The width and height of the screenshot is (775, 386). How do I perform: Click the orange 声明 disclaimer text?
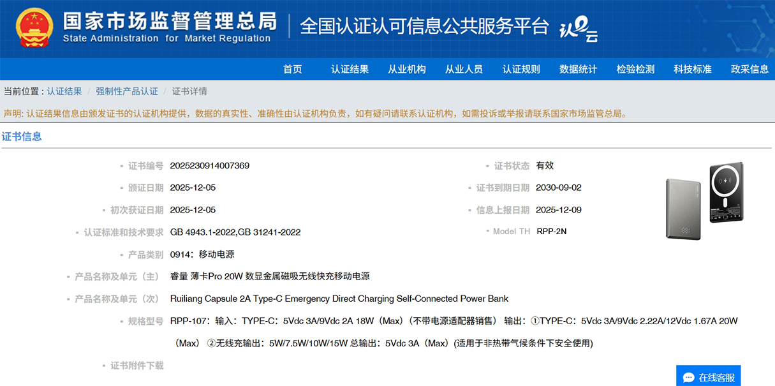tap(315, 114)
